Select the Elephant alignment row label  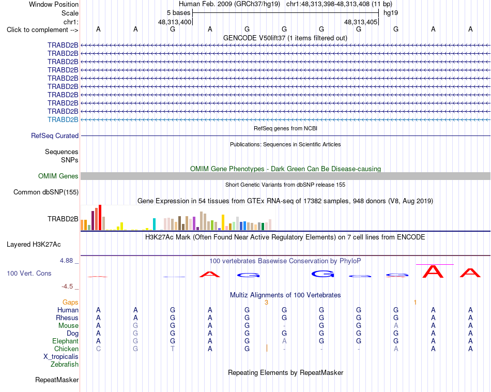(65, 341)
